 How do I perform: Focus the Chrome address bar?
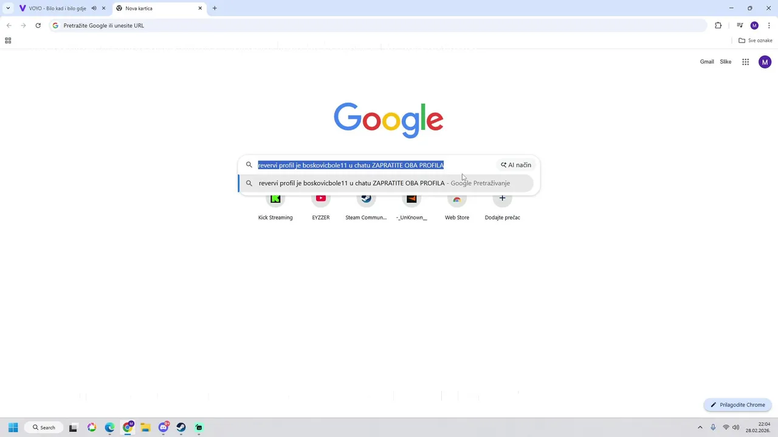click(378, 25)
